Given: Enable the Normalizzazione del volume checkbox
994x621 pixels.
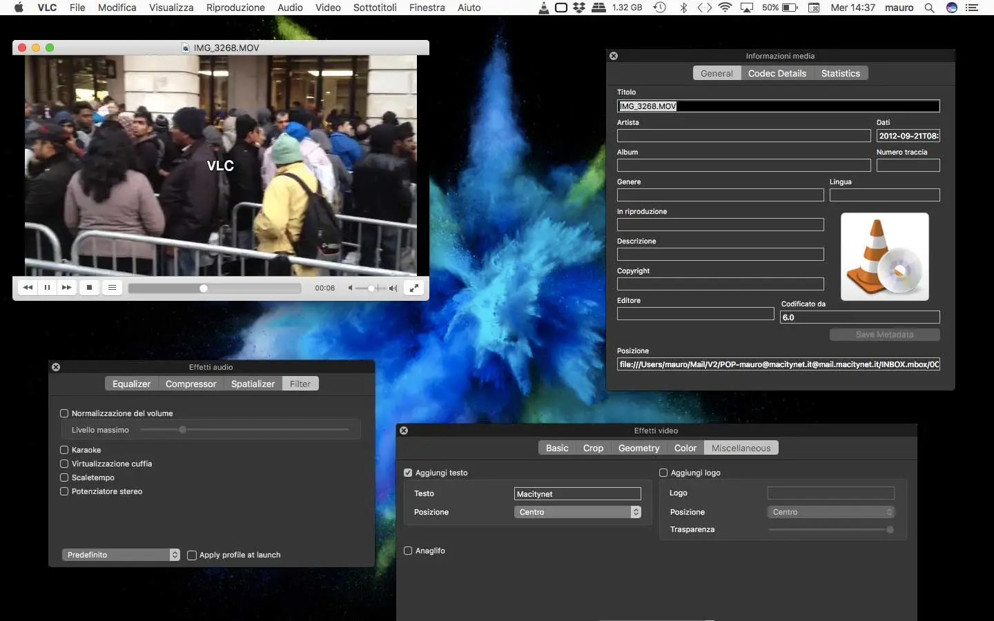Looking at the screenshot, I should (64, 413).
